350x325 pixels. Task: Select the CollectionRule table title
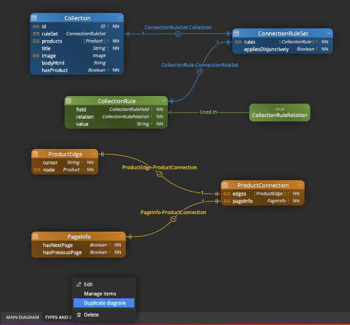(x=116, y=101)
